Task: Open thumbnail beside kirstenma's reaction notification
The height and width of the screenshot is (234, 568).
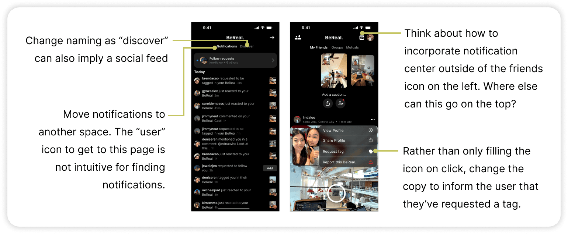Action: 273,205
